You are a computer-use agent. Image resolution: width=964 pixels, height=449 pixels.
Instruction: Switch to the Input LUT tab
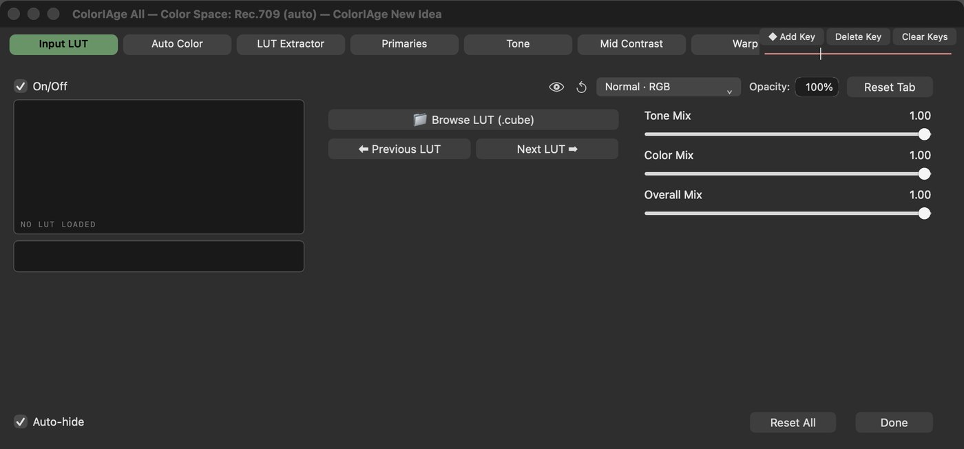pos(63,44)
